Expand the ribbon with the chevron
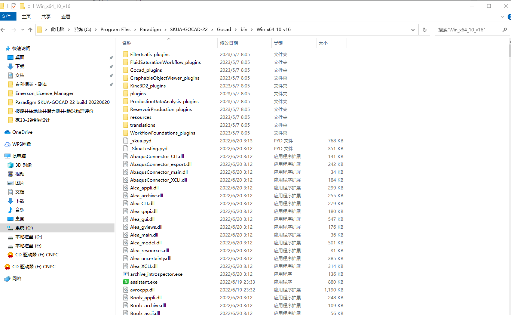The height and width of the screenshot is (315, 511). [502, 17]
